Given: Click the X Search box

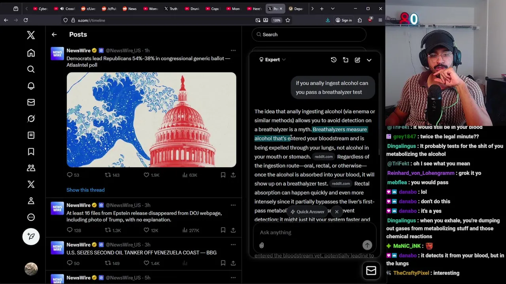Looking at the screenshot, I should tap(309, 35).
